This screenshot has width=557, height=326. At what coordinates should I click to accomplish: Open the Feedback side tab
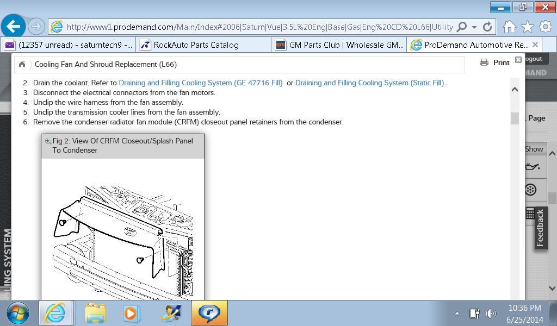[x=540, y=228]
